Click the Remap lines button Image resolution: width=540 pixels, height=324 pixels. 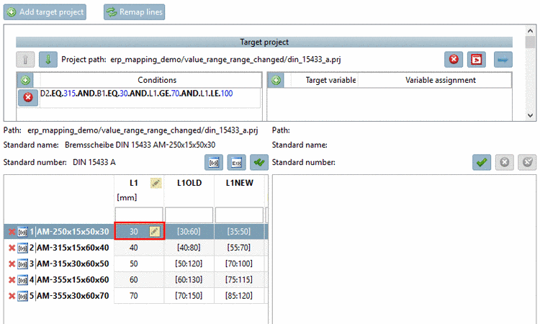[135, 12]
